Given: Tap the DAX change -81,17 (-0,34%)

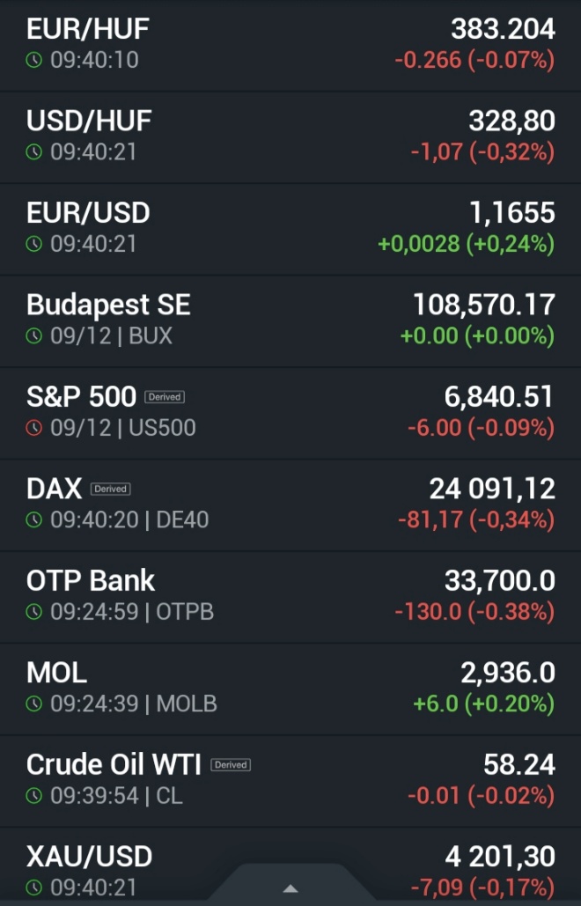Looking at the screenshot, I should [x=475, y=520].
